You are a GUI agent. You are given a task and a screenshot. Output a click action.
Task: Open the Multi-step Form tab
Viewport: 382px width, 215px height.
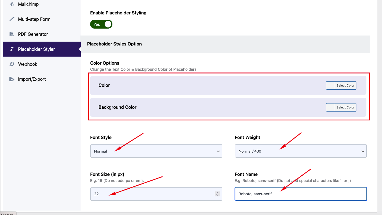pos(42,19)
